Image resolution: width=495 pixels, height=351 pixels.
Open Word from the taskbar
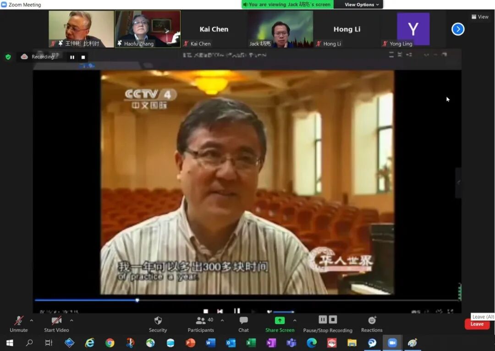(x=210, y=343)
